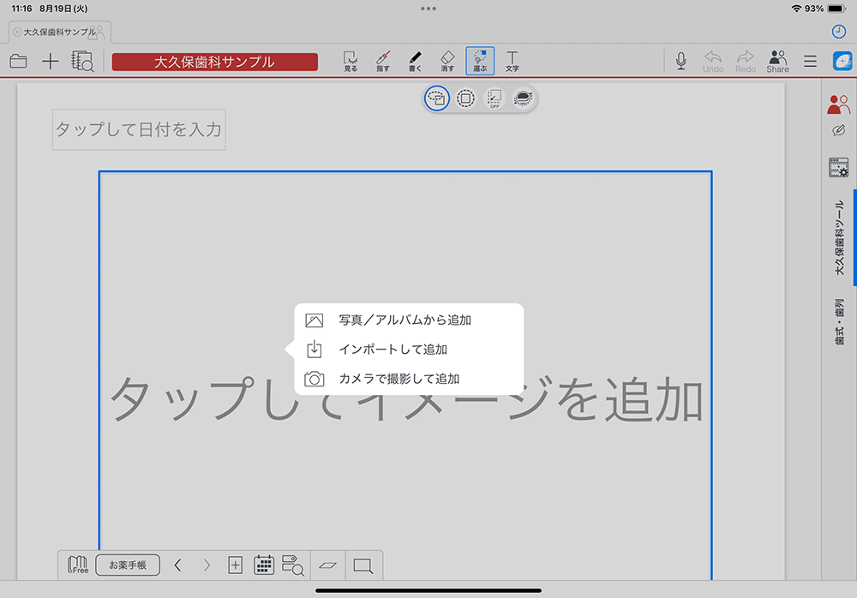The width and height of the screenshot is (857, 598).
Task: Tap the microphone recording icon
Action: [680, 61]
